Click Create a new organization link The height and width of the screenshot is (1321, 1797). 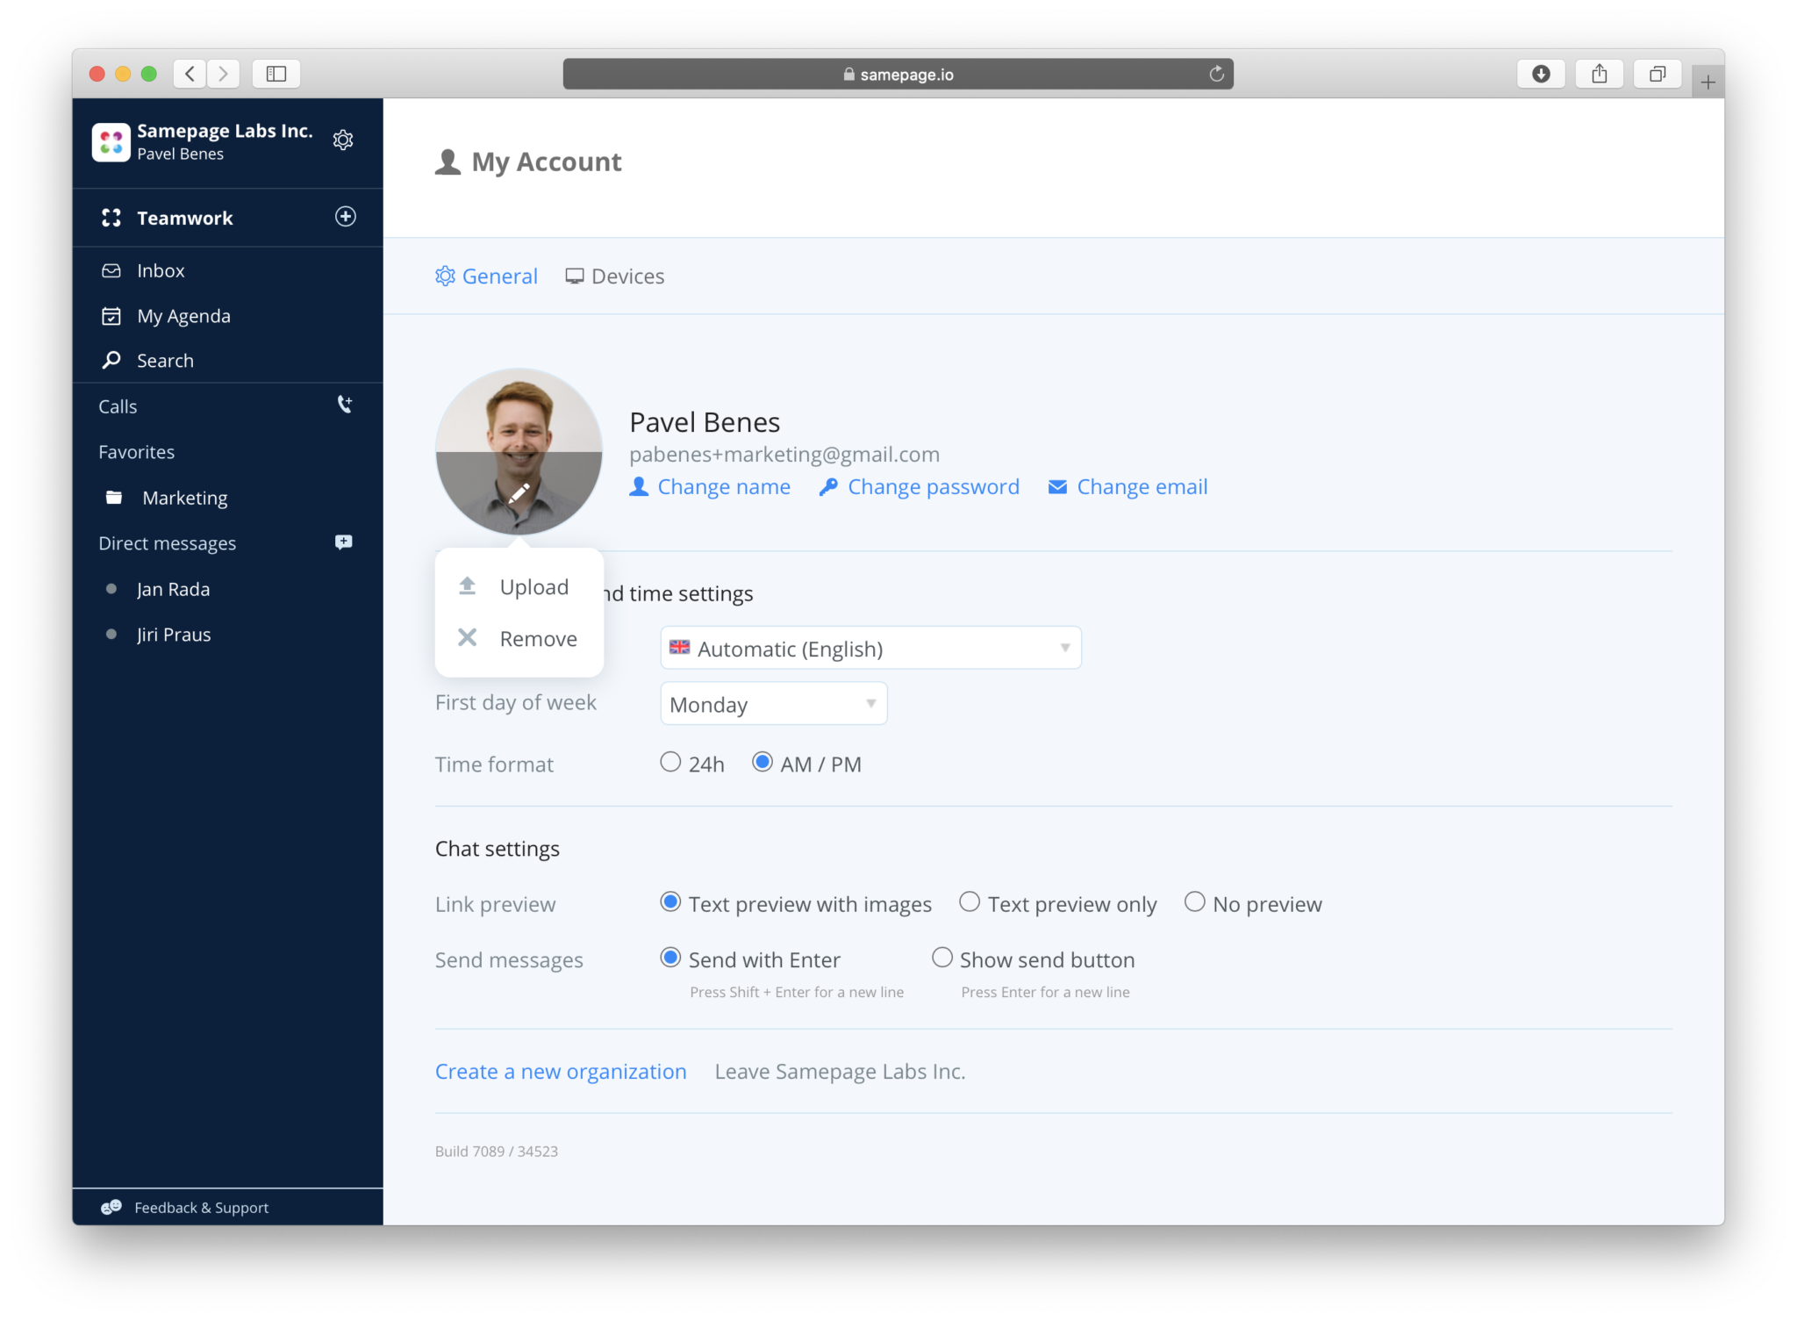coord(560,1070)
